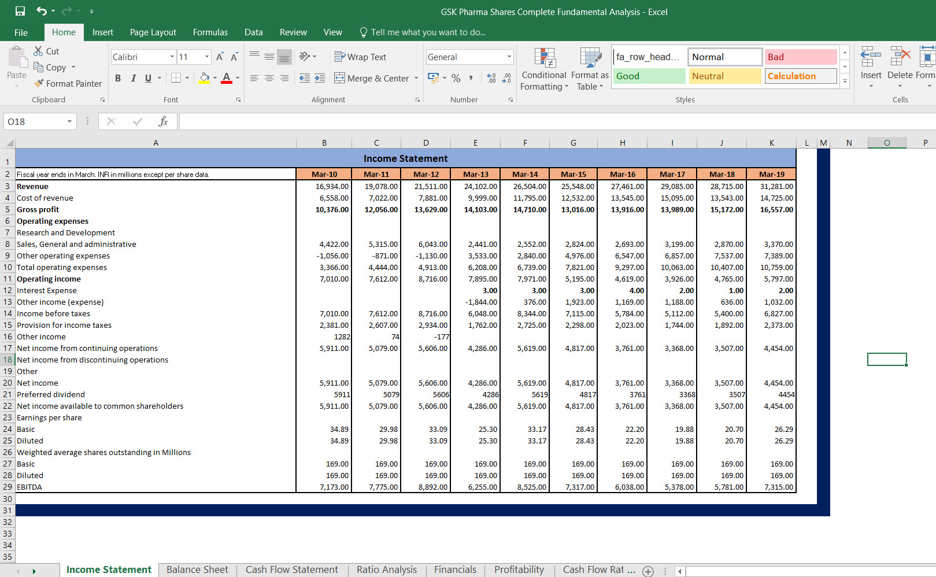Switch to Balance Sheet worksheet tab
Image resolution: width=936 pixels, height=577 pixels.
[x=197, y=570]
